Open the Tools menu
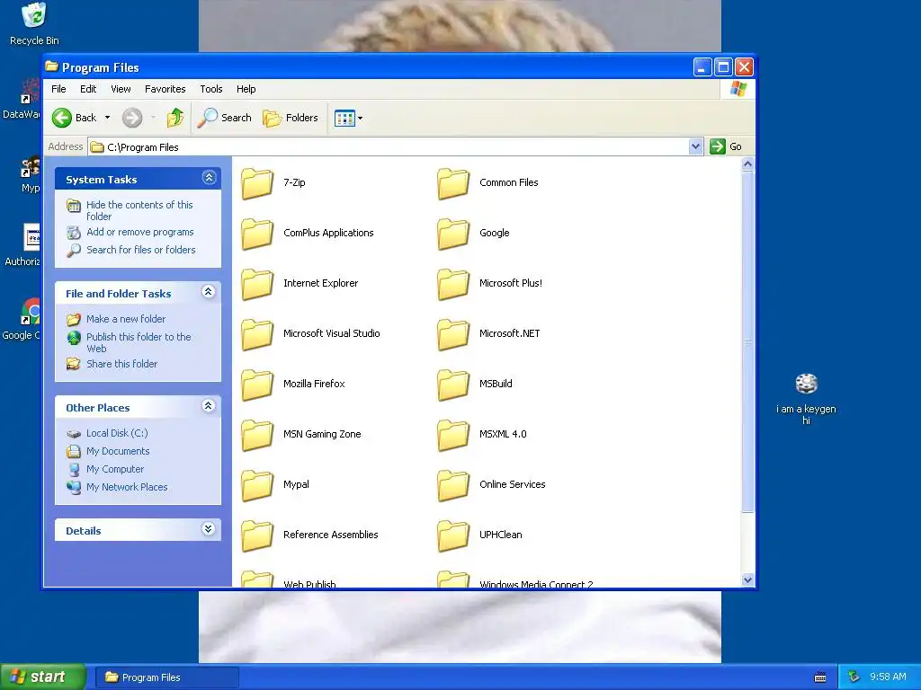The image size is (921, 690). [210, 89]
